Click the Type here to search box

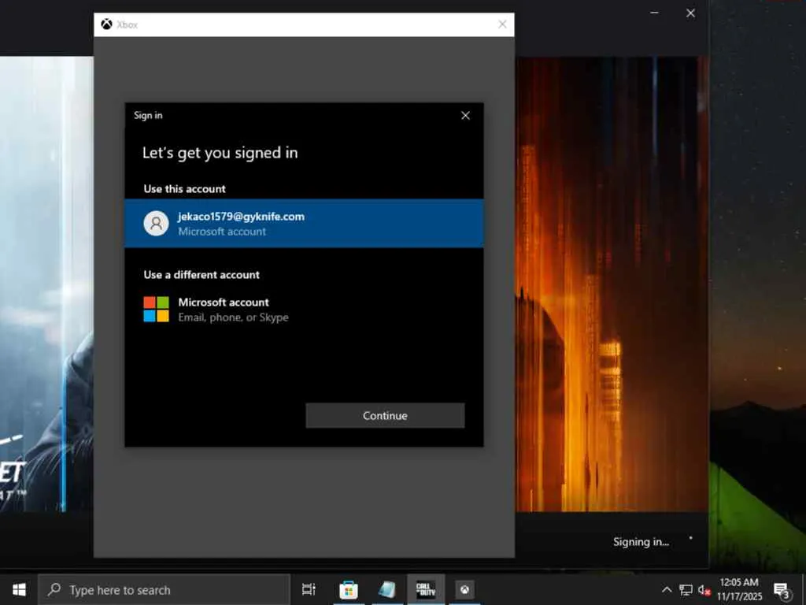pos(165,589)
